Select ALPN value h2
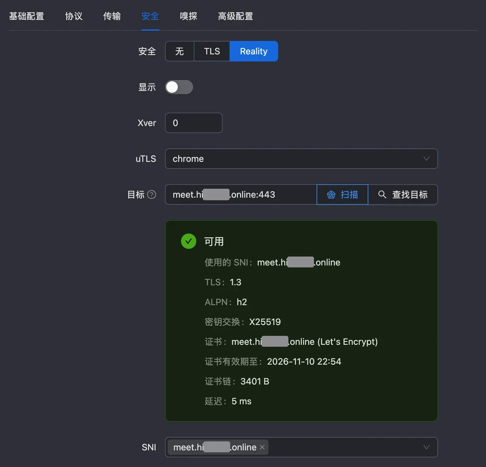Viewport: 486px width, 467px height. tap(242, 302)
